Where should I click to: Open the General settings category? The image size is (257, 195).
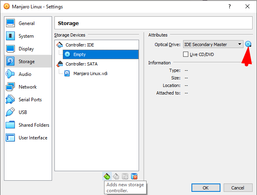tap(27, 23)
